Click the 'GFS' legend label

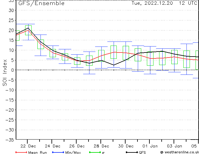point(143,152)
